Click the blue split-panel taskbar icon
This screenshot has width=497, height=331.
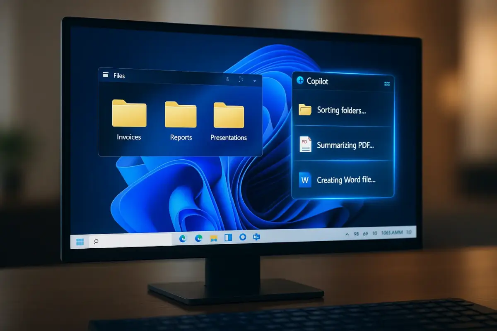click(228, 237)
